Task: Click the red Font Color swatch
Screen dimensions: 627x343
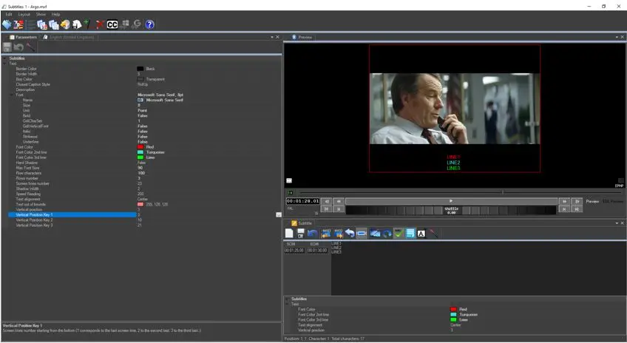Action: (140, 147)
